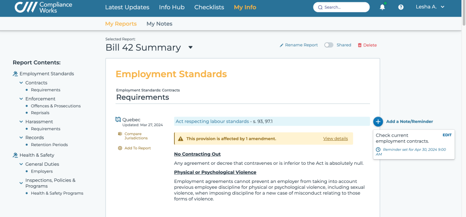Viewport: 466px width, 217px height.
Task: Open the Info Hub menu
Action: (x=172, y=7)
